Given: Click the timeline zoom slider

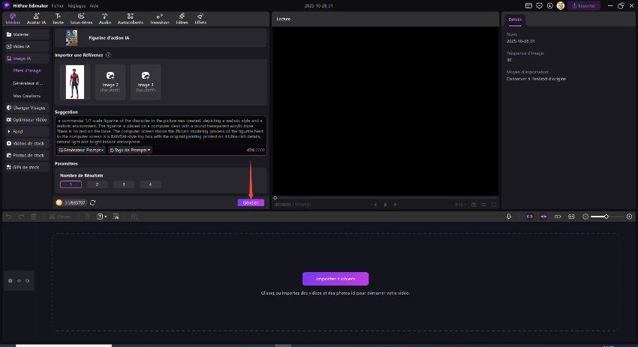Looking at the screenshot, I should (607, 217).
